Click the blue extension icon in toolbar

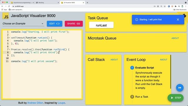pyautogui.click(x=169, y=6)
